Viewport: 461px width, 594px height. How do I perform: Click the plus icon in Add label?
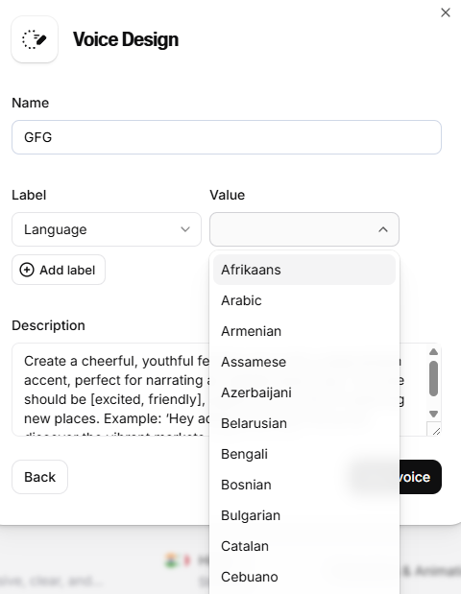(x=27, y=270)
